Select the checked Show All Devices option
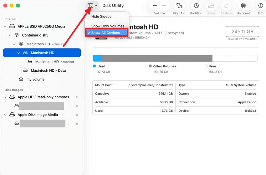This screenshot has width=266, height=175. [107, 33]
